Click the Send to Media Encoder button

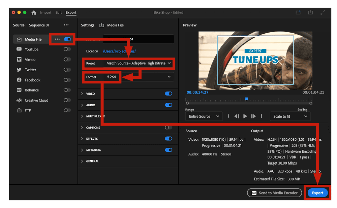click(x=274, y=193)
